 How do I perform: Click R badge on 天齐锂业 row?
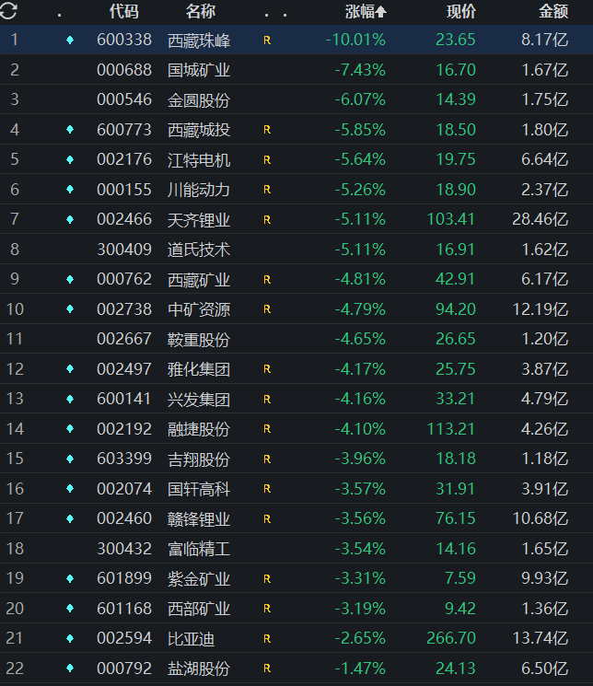267,220
